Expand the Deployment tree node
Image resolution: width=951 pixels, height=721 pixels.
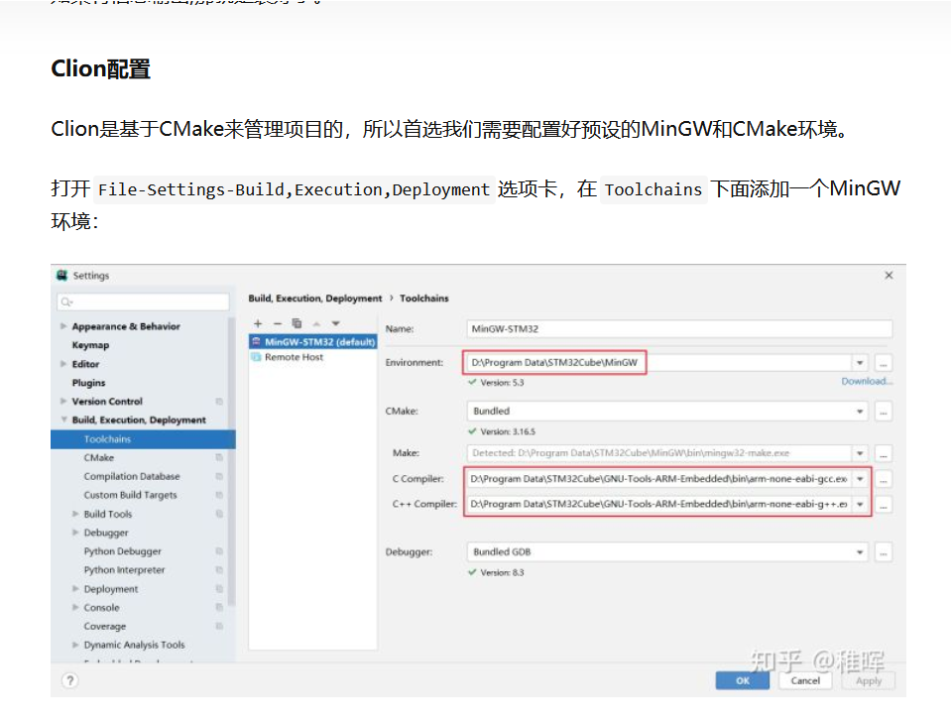[x=75, y=589]
